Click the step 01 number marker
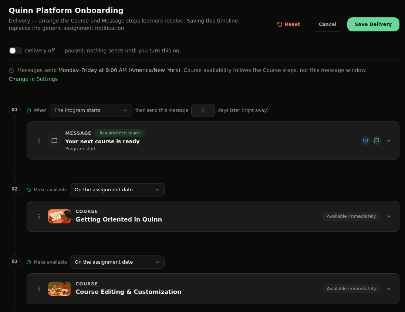 click(x=15, y=110)
